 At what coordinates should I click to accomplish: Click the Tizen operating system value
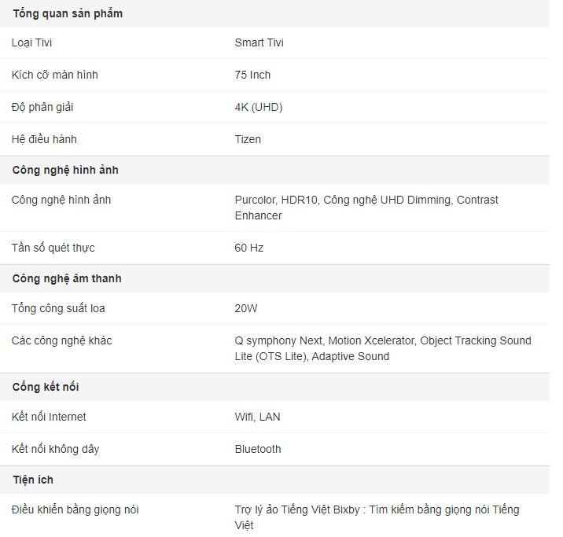pos(248,139)
